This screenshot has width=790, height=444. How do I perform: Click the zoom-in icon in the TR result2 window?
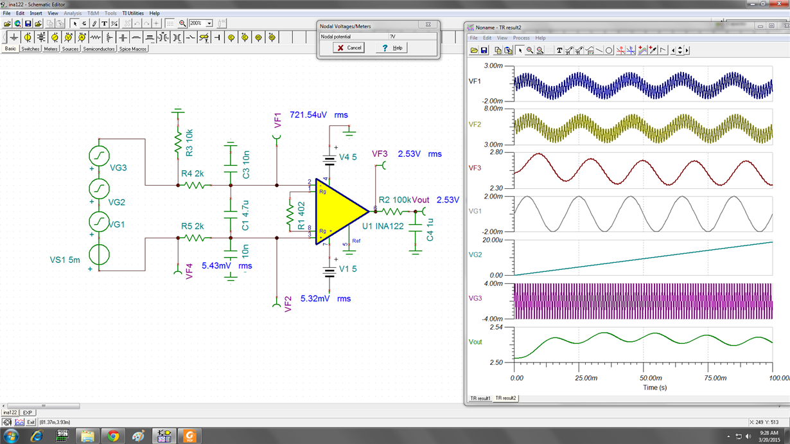point(531,50)
